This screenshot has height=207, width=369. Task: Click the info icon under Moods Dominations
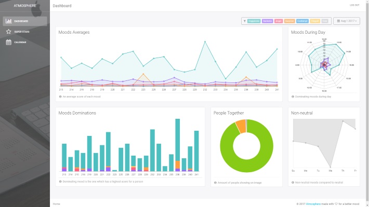tap(60, 182)
